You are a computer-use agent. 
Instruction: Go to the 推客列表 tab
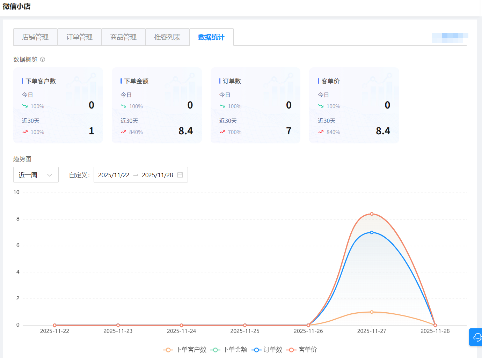click(x=167, y=37)
